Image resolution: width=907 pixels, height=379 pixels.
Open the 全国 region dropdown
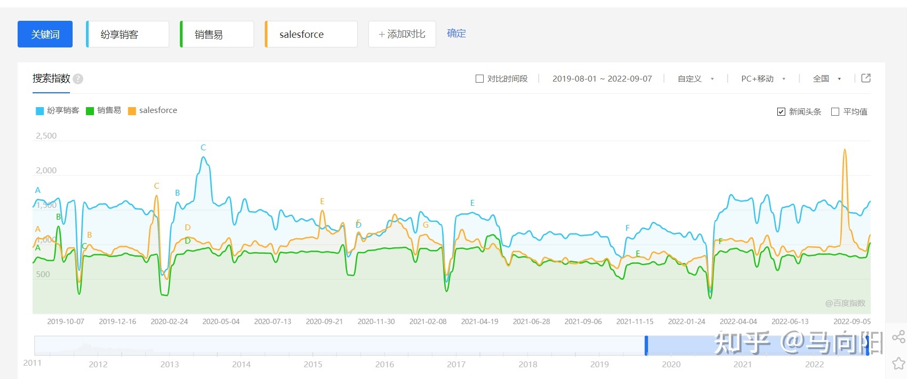826,79
